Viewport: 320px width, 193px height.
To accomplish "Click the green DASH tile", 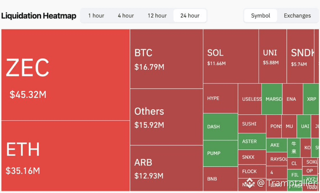I will [x=221, y=127].
